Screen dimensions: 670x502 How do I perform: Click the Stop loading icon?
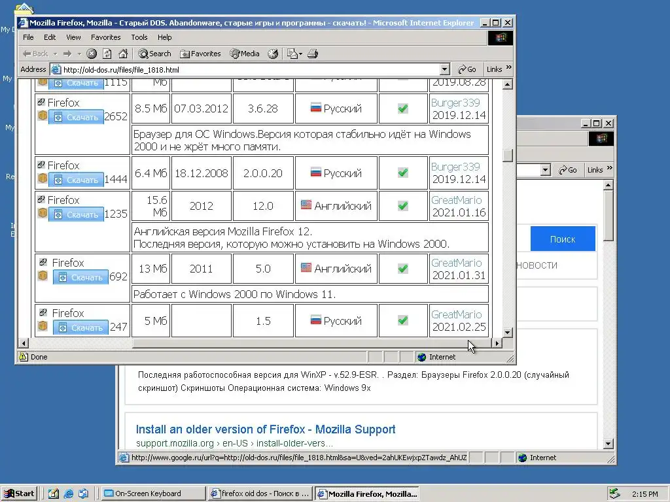click(x=92, y=54)
